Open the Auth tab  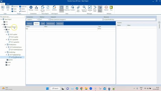click(43, 24)
